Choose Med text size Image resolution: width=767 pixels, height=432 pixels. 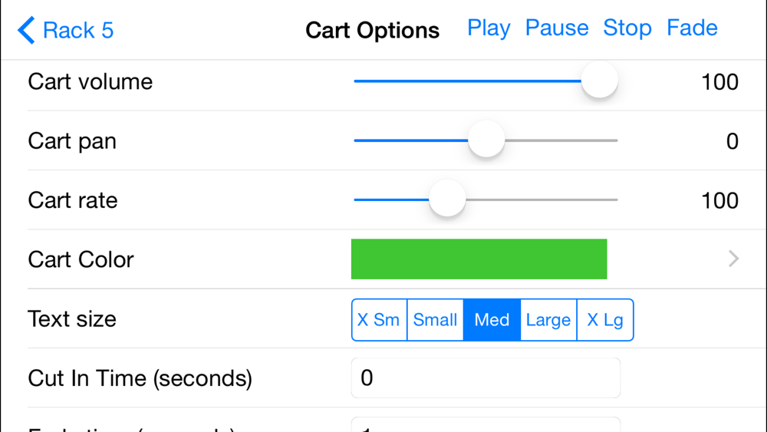click(x=492, y=320)
